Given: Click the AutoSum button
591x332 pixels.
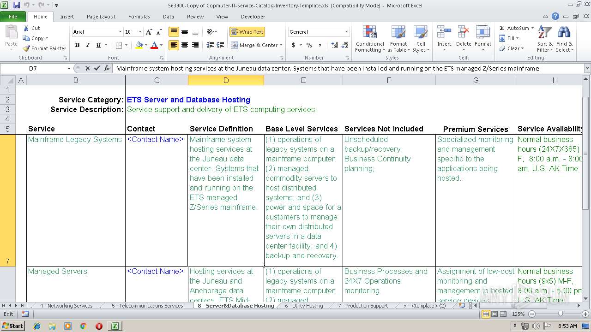Looking at the screenshot, I should click(514, 28).
